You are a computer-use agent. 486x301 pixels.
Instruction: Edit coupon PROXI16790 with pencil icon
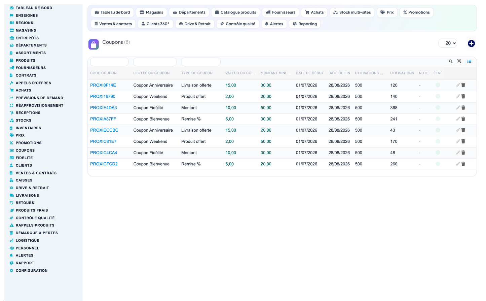[x=458, y=96]
